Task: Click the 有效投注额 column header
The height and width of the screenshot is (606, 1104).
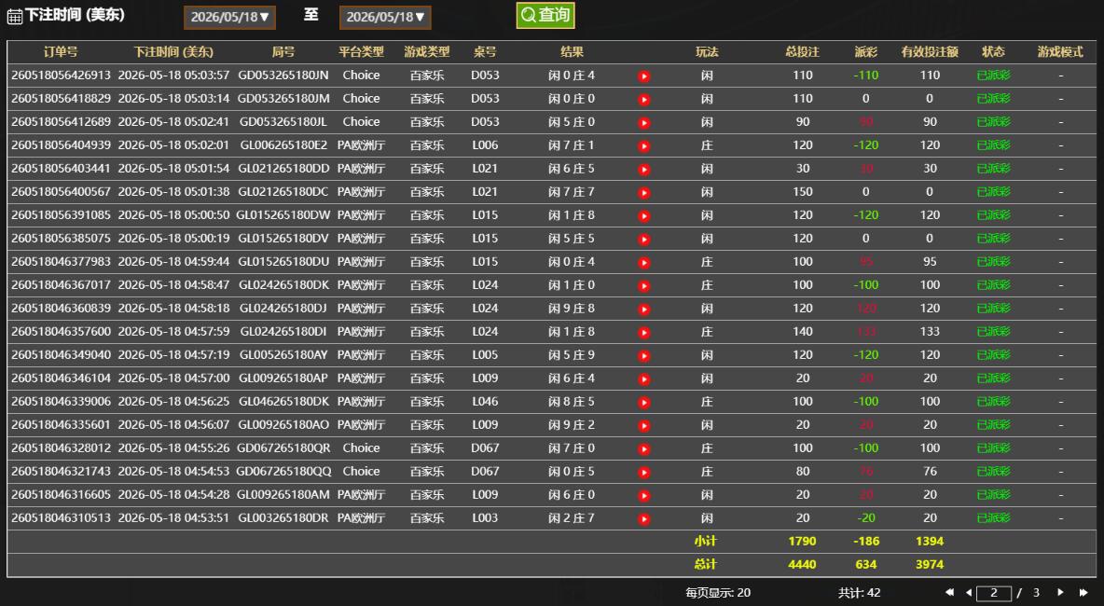Action: click(x=930, y=51)
